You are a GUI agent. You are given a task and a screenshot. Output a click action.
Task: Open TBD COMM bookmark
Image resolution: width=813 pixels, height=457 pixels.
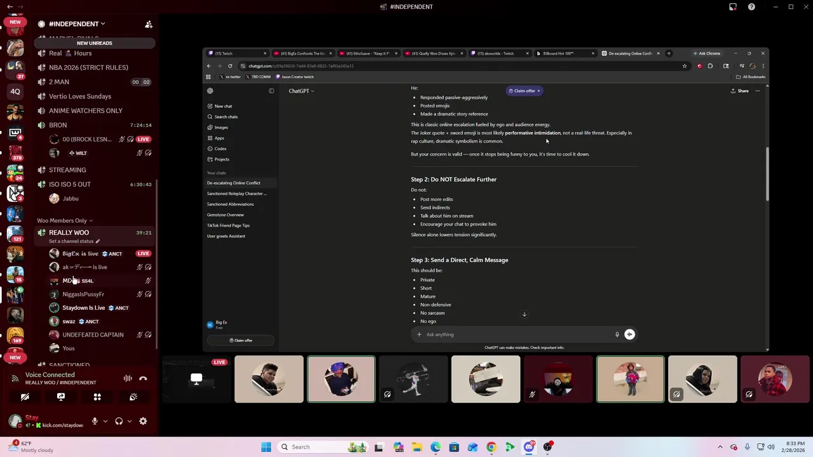pyautogui.click(x=258, y=77)
